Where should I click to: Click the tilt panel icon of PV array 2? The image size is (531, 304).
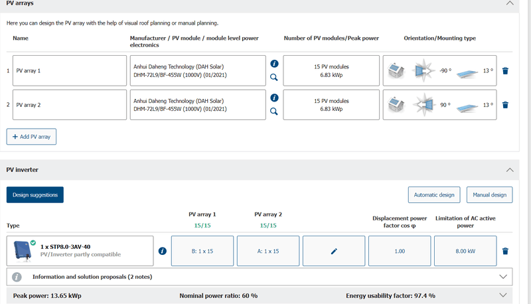click(x=467, y=108)
